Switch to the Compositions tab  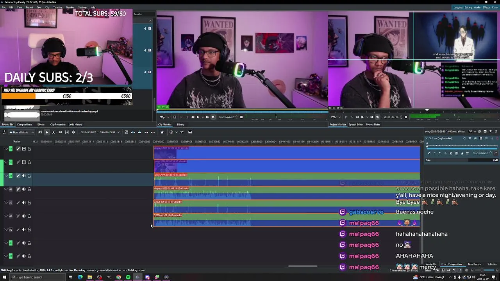[x=24, y=124]
